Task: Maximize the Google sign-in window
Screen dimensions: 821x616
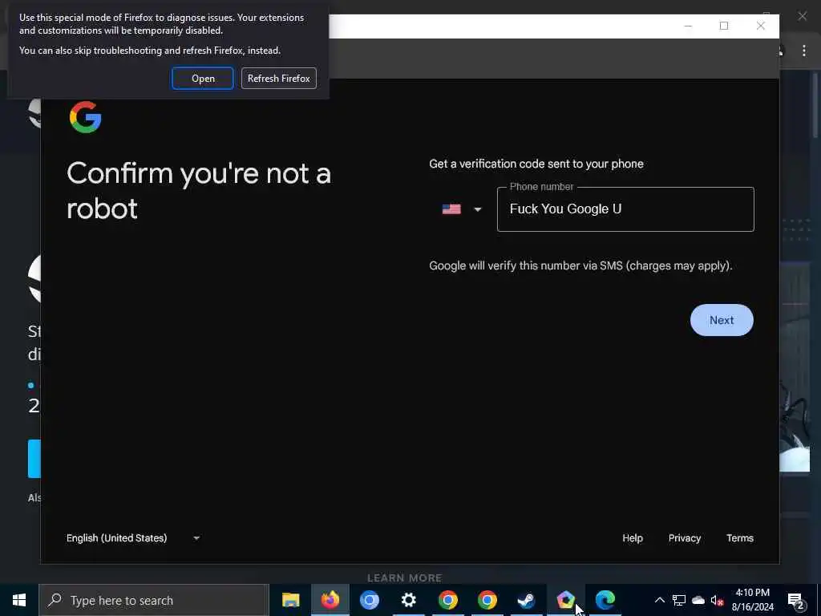Action: (x=724, y=26)
